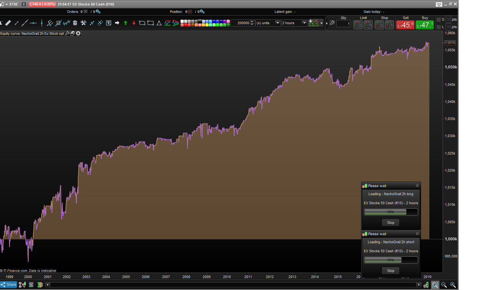499x290 pixels.
Task: Click the first Limit order icon
Action: pos(358,25)
